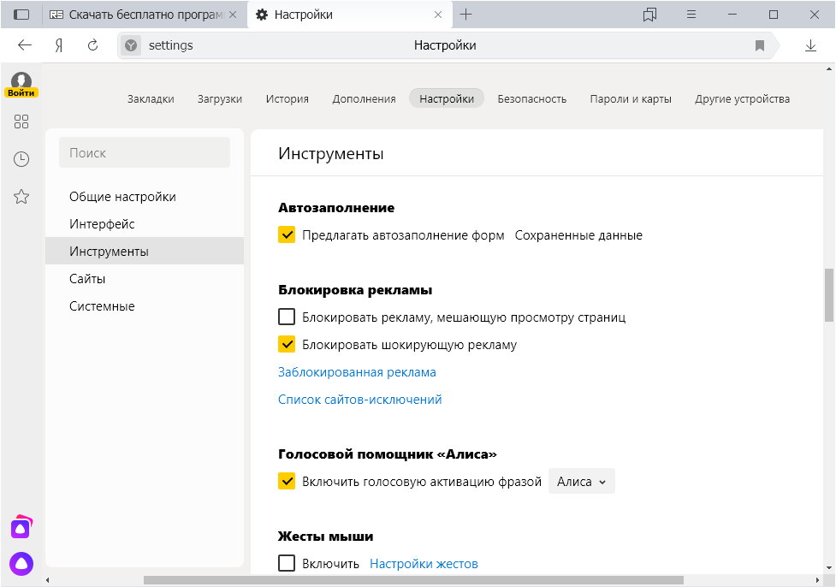836x587 pixels.
Task: Open downloads arrow icon
Action: [x=810, y=46]
